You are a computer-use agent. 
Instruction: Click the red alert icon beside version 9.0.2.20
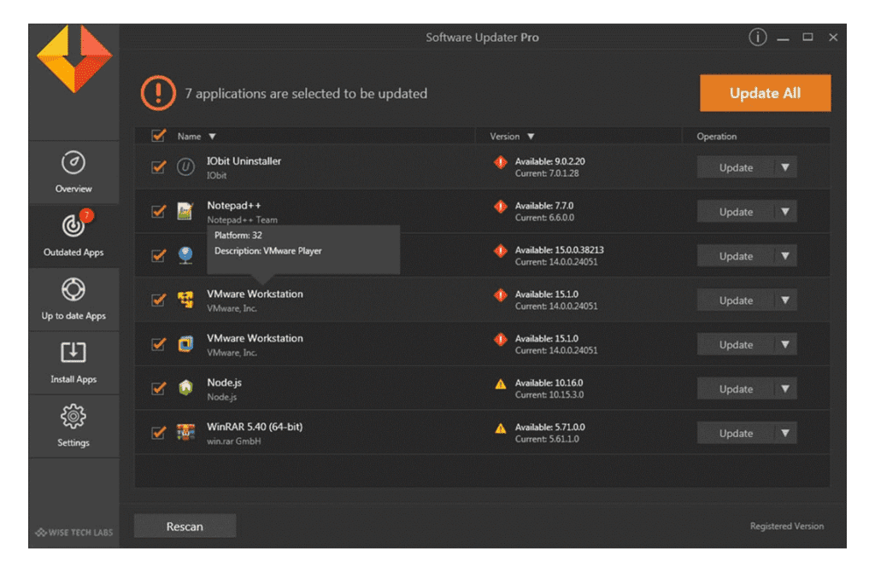pos(501,162)
